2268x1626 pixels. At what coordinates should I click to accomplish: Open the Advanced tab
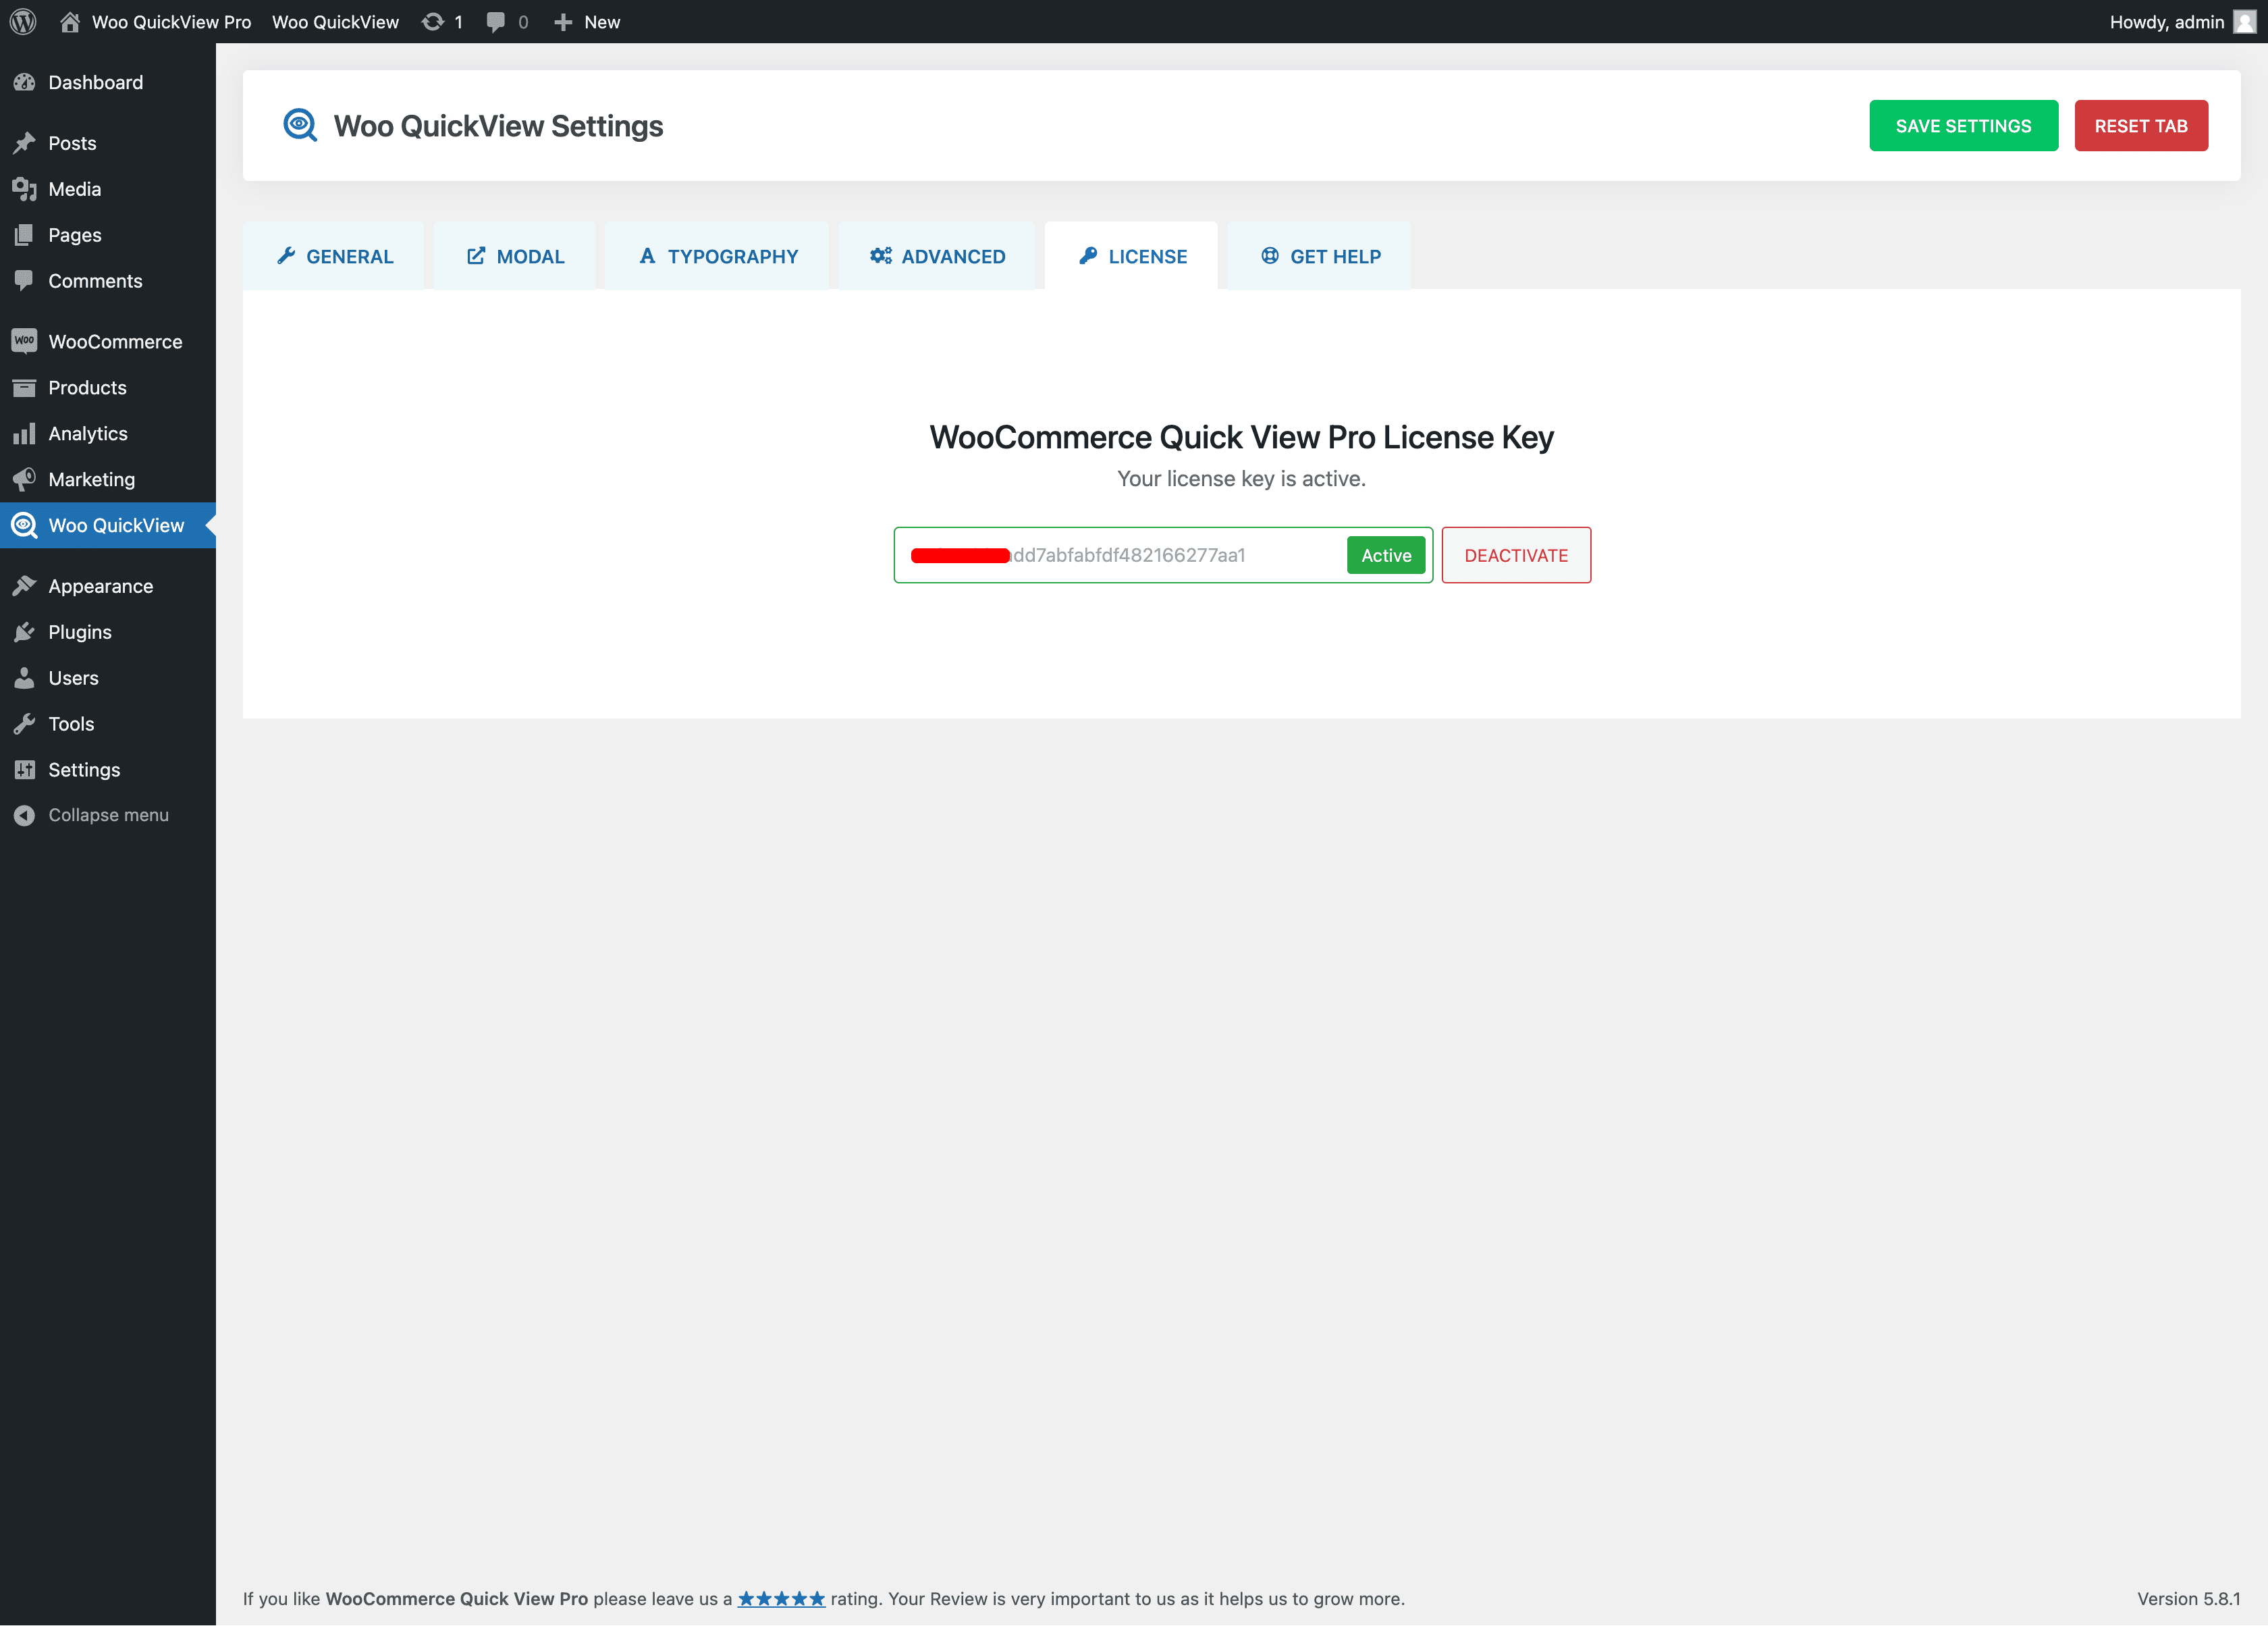click(937, 256)
